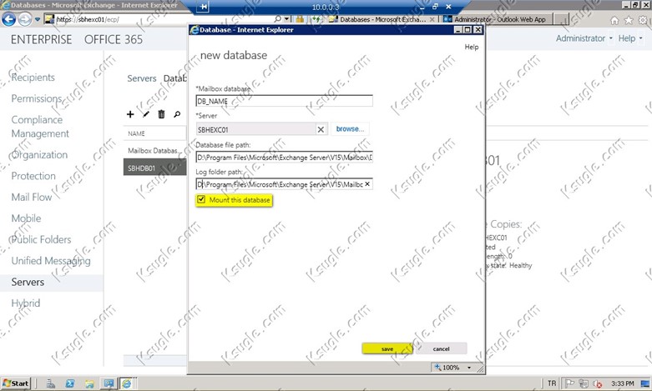Select Mobile in the left navigation

pos(26,218)
